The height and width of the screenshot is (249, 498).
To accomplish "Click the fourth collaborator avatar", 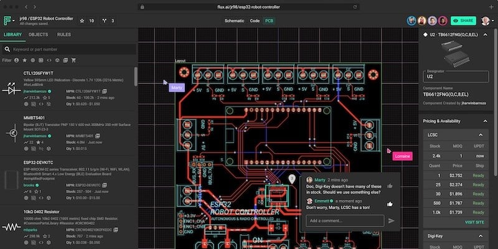I will coord(443,21).
